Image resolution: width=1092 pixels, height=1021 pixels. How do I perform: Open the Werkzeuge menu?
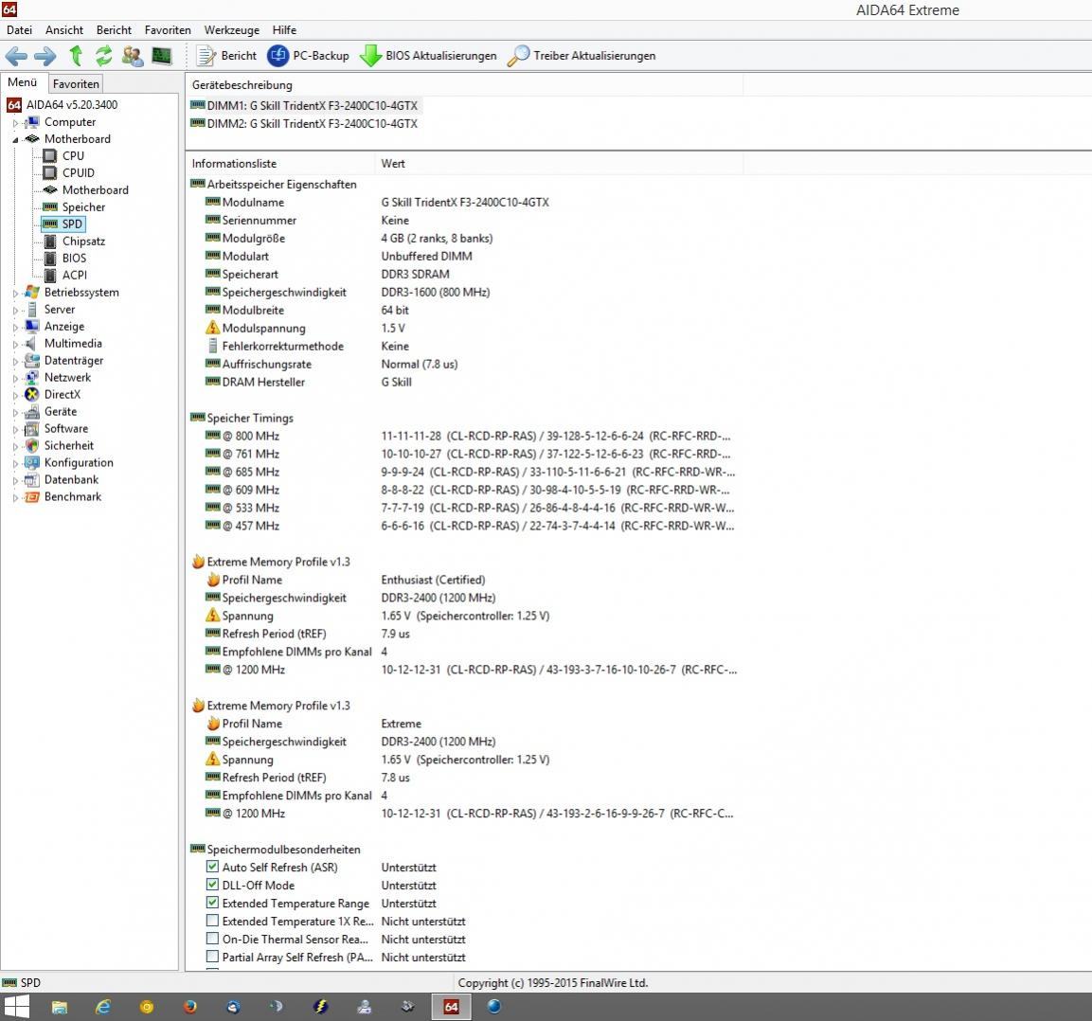click(x=231, y=30)
